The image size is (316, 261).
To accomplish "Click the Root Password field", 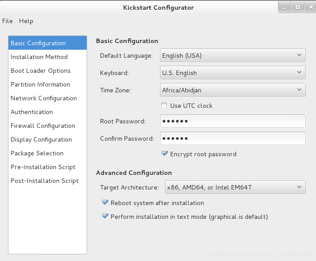I will (232, 121).
